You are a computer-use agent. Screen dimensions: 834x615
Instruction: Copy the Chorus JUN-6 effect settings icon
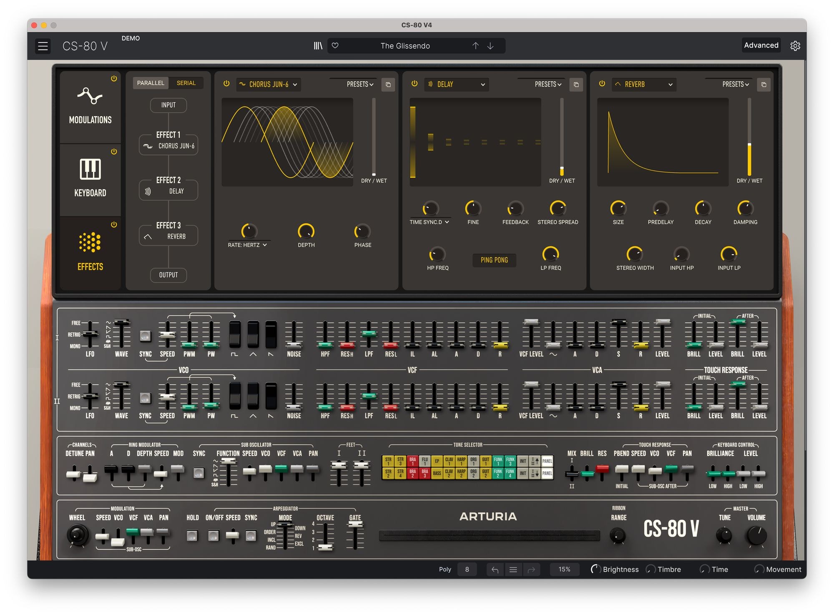(388, 85)
